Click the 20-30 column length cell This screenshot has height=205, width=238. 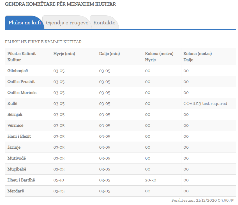pyautogui.click(x=151, y=180)
